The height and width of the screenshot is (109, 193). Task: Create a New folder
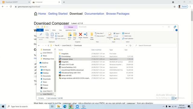click(92, 36)
